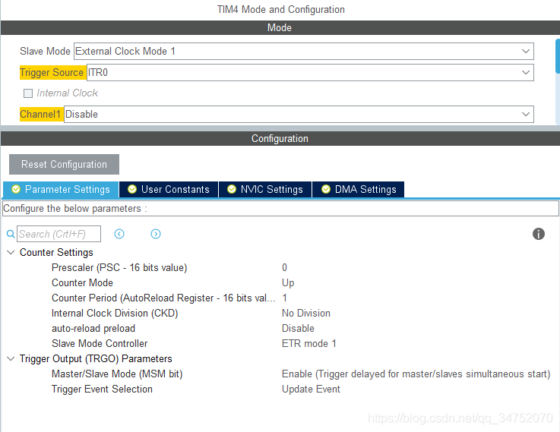This screenshot has height=432, width=560.
Task: Collapse Trigger Output (TRGO) Parameters section
Action: [x=11, y=358]
